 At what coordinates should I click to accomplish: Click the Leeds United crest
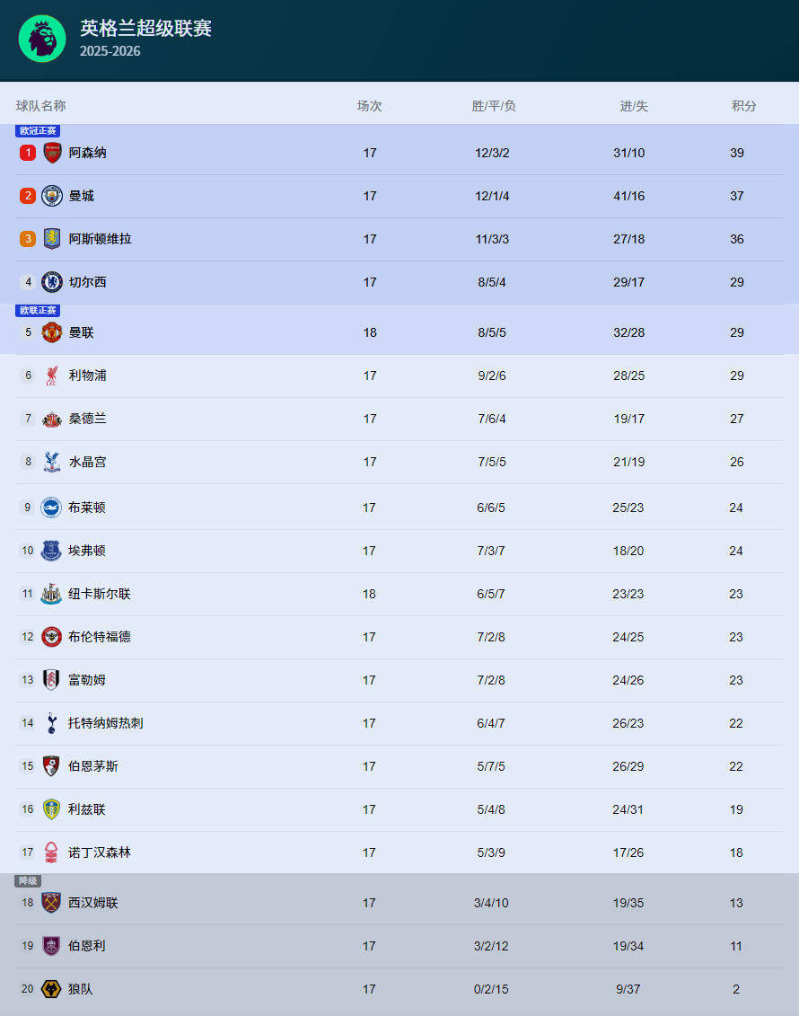point(51,809)
